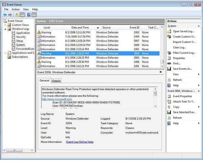Click the Attach Task To This Event icon
This screenshot has width=203, height=163.
(x=169, y=101)
